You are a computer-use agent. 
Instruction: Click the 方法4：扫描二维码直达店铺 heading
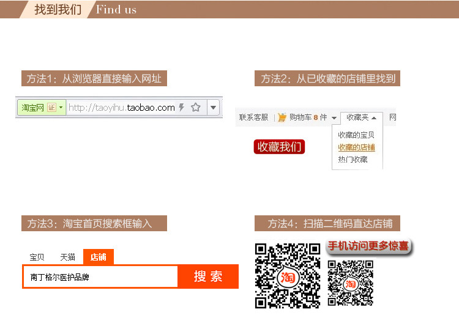coord(327,223)
